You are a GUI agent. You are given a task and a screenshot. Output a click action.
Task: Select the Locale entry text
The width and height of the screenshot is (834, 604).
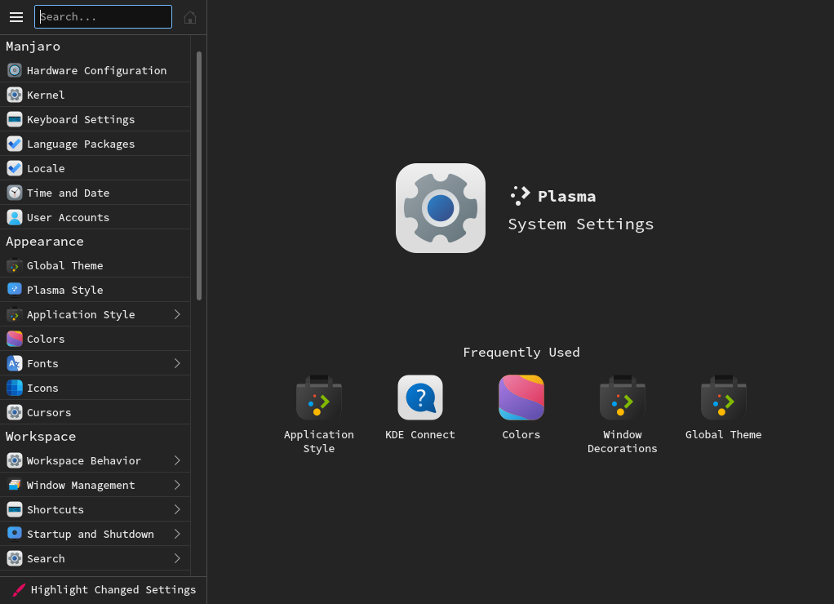[x=46, y=168]
